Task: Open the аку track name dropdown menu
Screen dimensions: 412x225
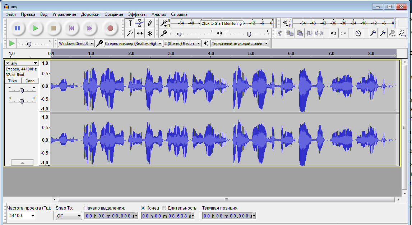Action: (24, 63)
